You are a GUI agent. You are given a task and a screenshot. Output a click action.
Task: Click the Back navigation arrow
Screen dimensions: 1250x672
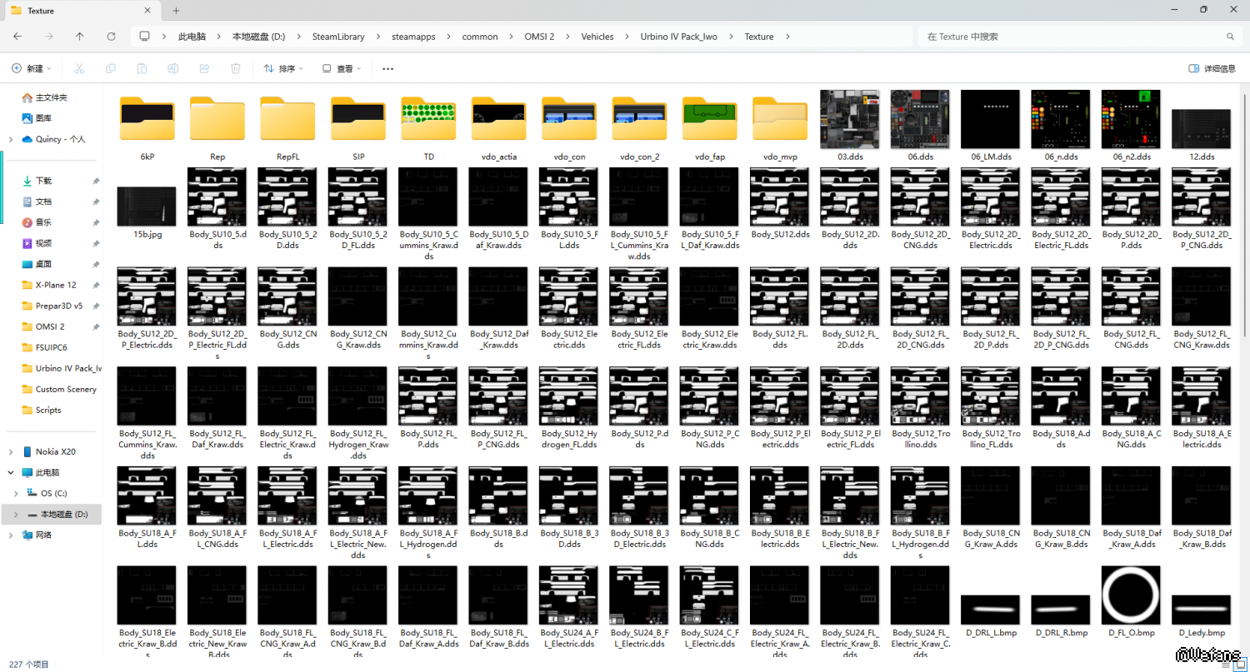pos(17,37)
